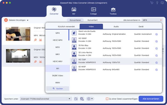The image size is (167, 105).
Task: Click the scissors cut icon for MOV file
Action: [40, 62]
